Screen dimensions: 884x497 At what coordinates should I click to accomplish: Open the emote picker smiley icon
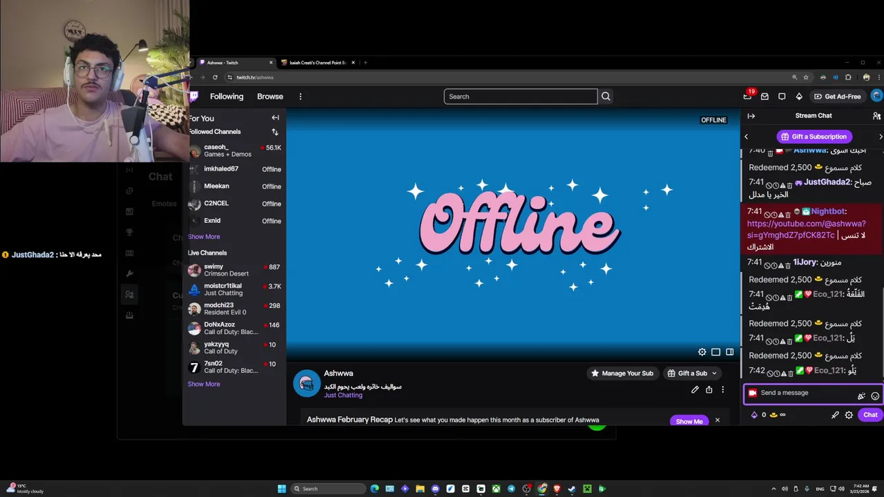pyautogui.click(x=875, y=396)
